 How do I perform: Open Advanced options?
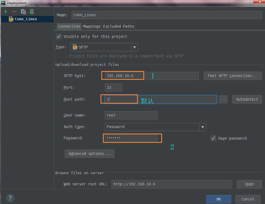coord(89,154)
